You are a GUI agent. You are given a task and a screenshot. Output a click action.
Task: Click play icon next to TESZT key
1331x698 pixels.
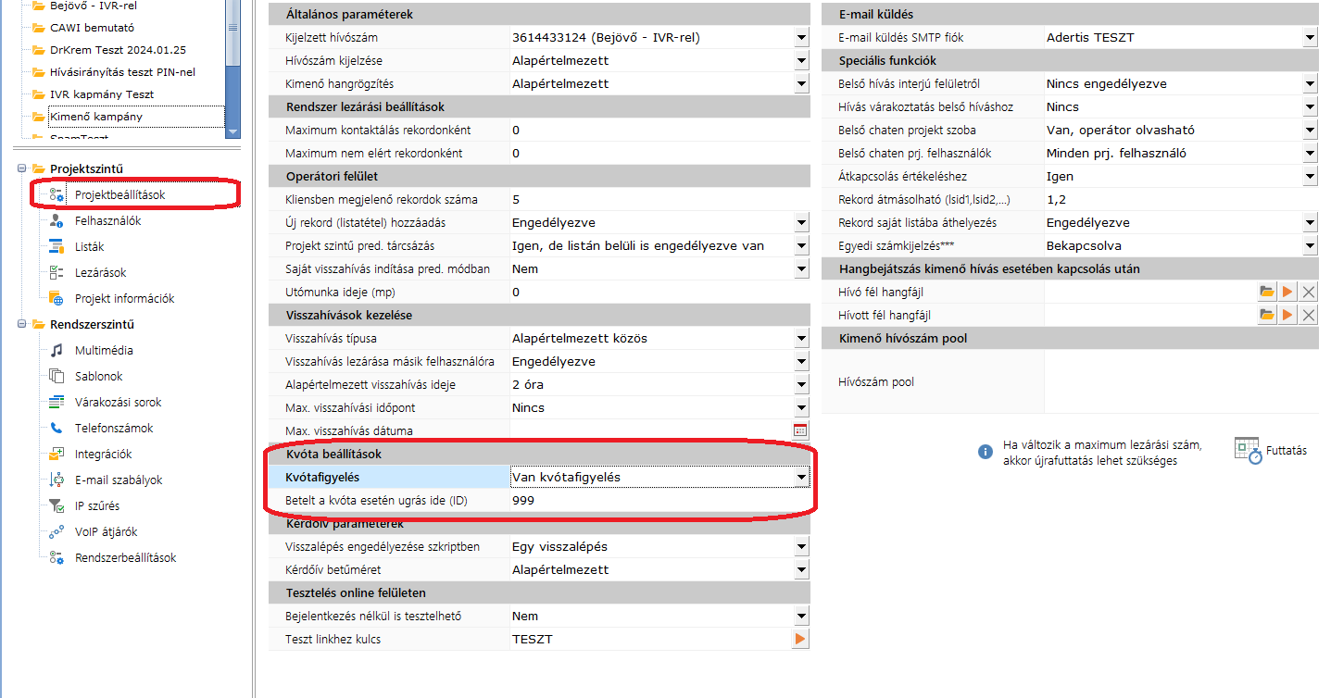click(x=800, y=640)
